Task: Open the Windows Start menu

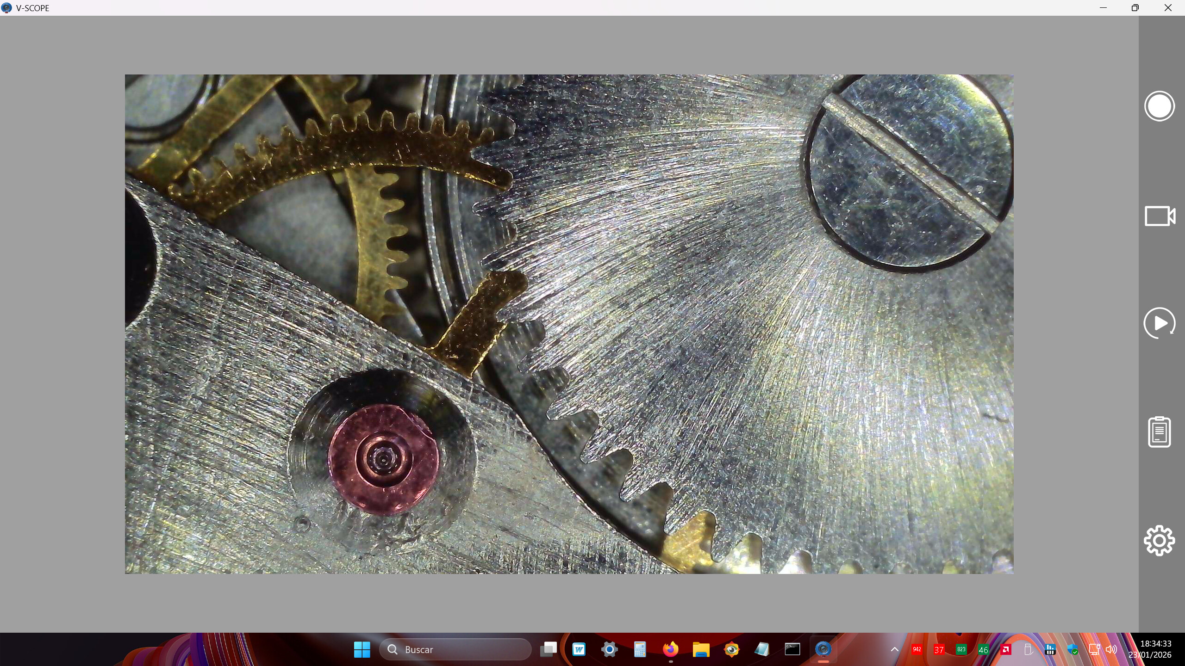Action: 362,649
